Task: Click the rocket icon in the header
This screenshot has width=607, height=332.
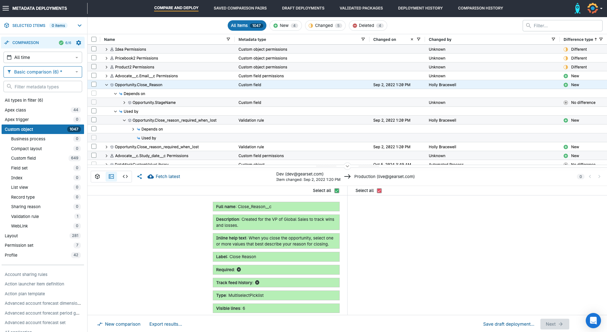Action: click(x=578, y=8)
